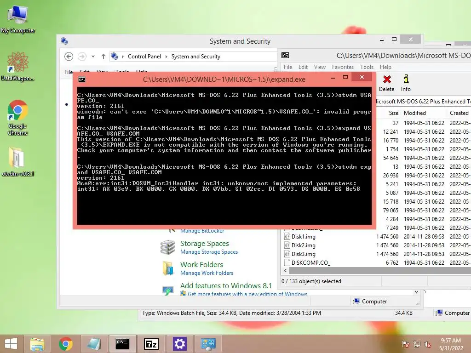Select DISKCOMP.CO_ in 7-Zip list
The width and height of the screenshot is (471, 353).
coord(311,262)
